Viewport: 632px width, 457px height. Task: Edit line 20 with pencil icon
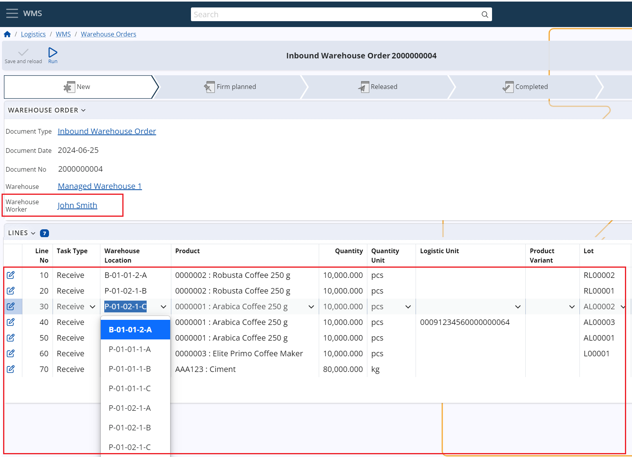pyautogui.click(x=11, y=291)
